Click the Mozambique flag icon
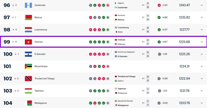207x108 pixels. [x=28, y=66]
